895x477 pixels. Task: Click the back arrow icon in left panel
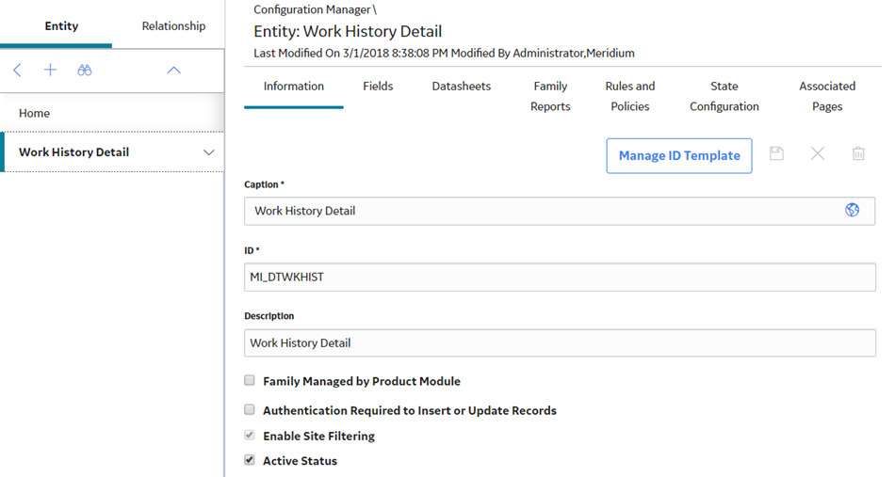17,71
